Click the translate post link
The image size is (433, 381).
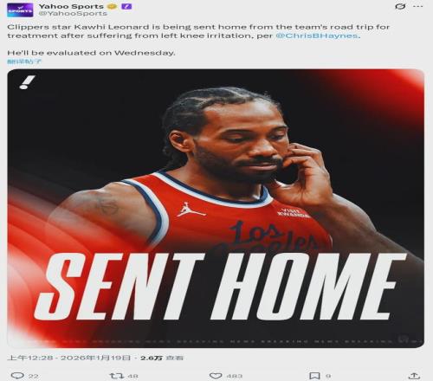(x=24, y=61)
